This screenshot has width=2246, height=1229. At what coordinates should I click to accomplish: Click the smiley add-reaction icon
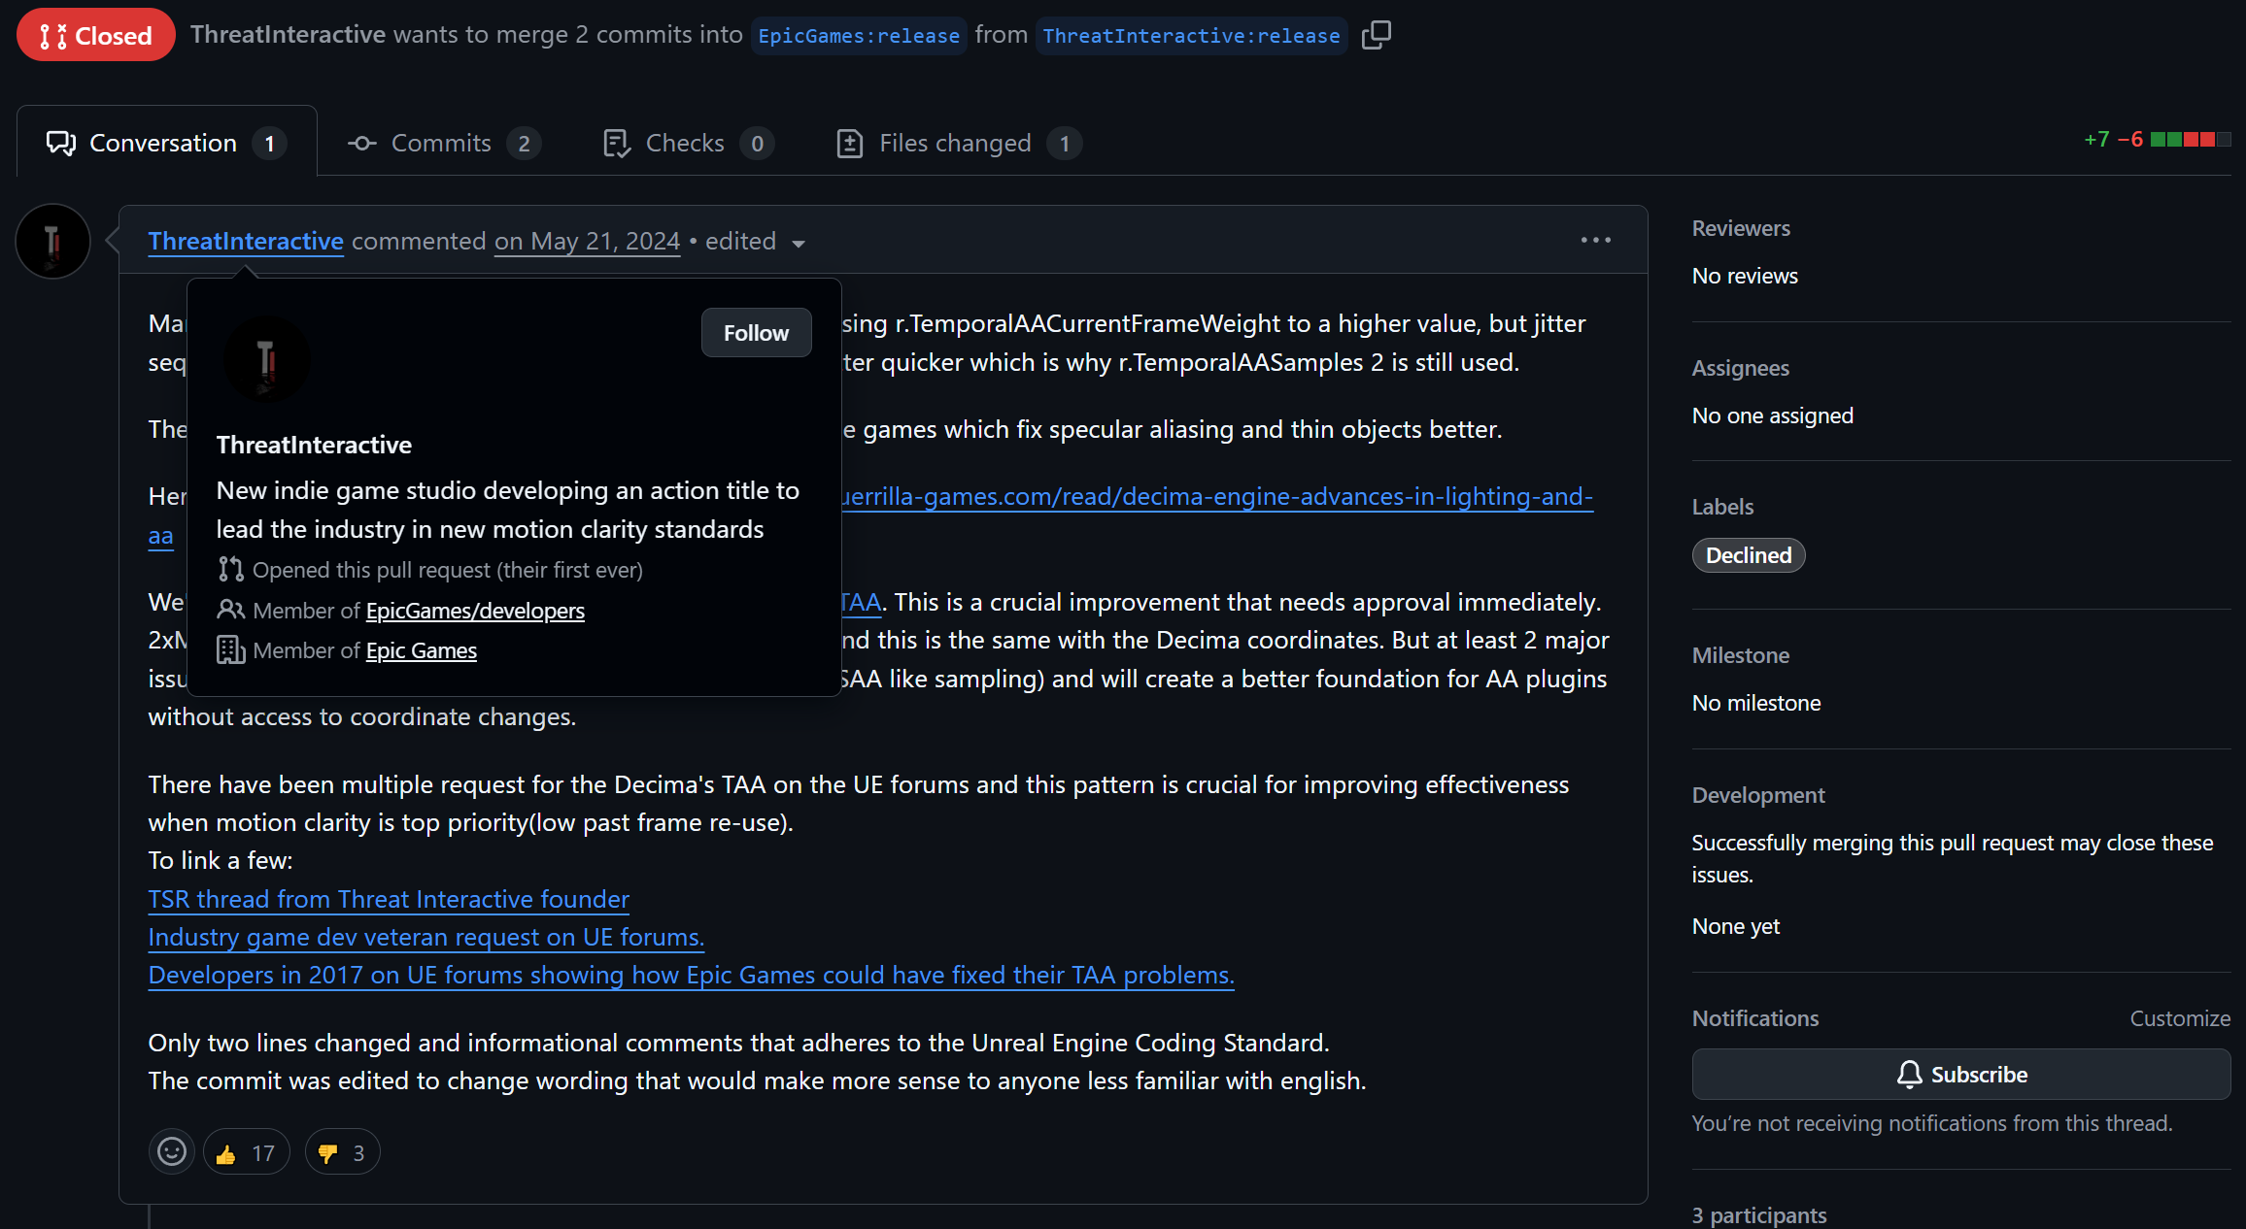tap(172, 1152)
